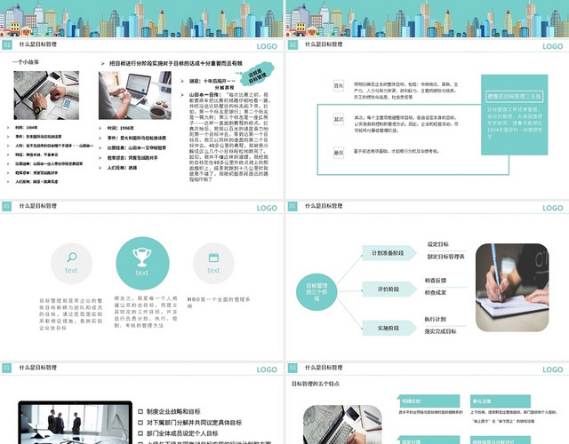Viewport: 569px width, 444px height.
Task: Click the text 制定目标管理表
Action: tap(446, 257)
